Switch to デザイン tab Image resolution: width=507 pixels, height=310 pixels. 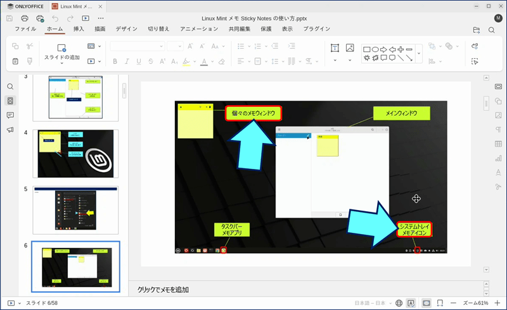pos(126,28)
